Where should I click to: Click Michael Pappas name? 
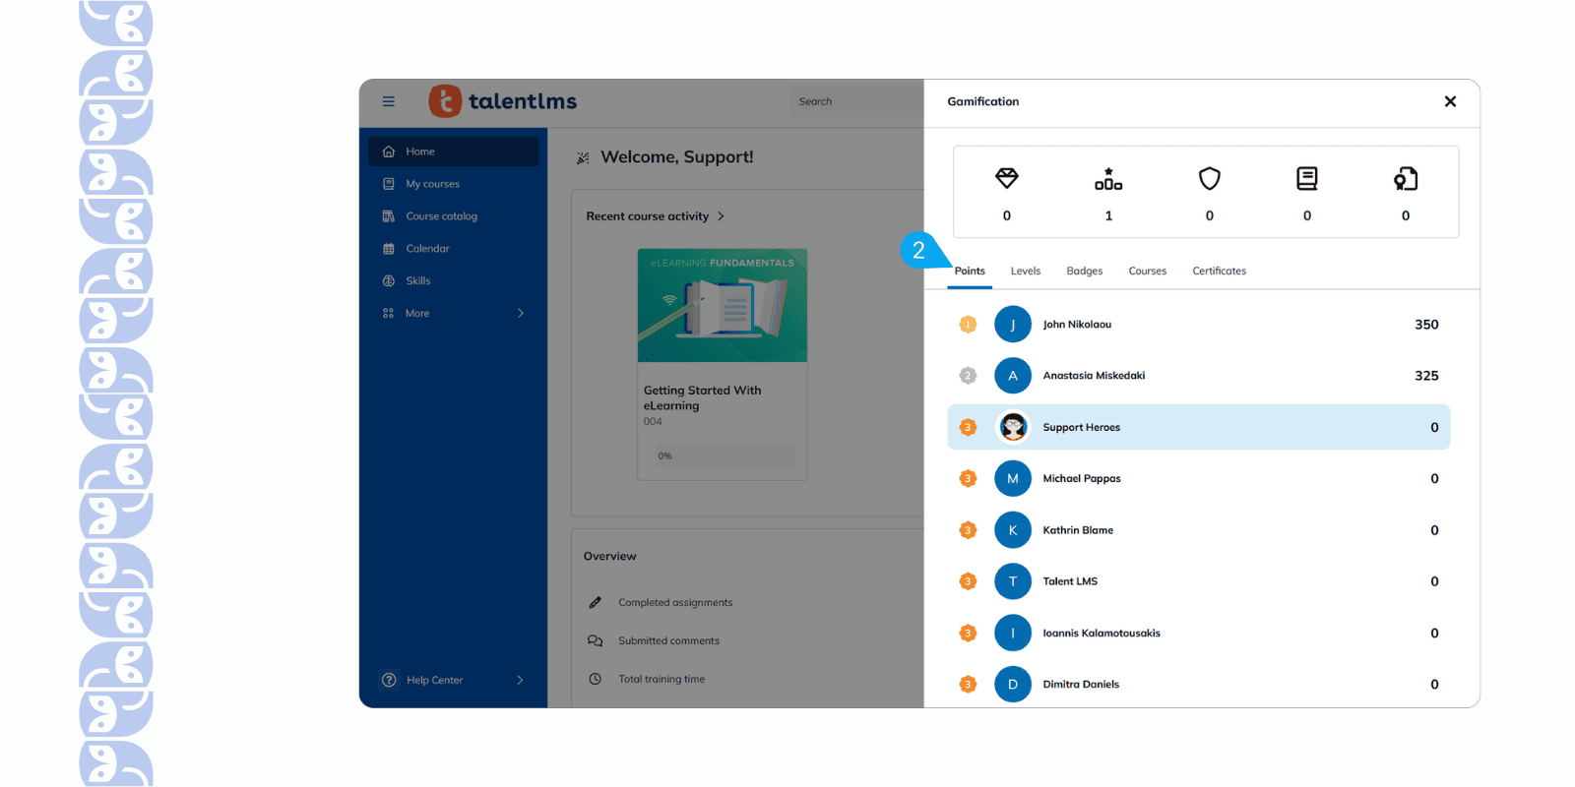click(x=1082, y=479)
